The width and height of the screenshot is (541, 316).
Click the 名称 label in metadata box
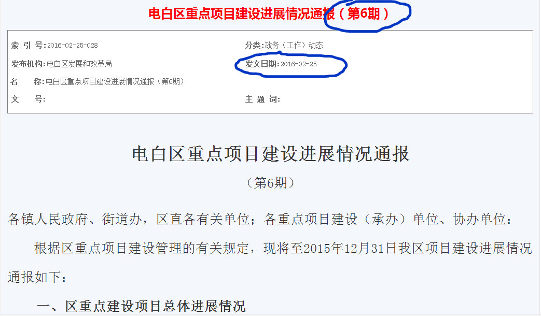(27, 82)
